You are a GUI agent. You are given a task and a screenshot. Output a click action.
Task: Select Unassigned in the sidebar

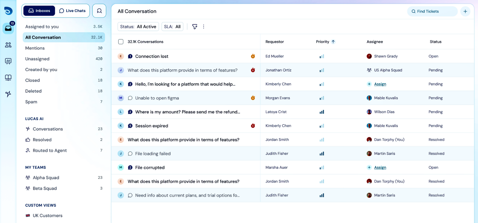point(37,59)
